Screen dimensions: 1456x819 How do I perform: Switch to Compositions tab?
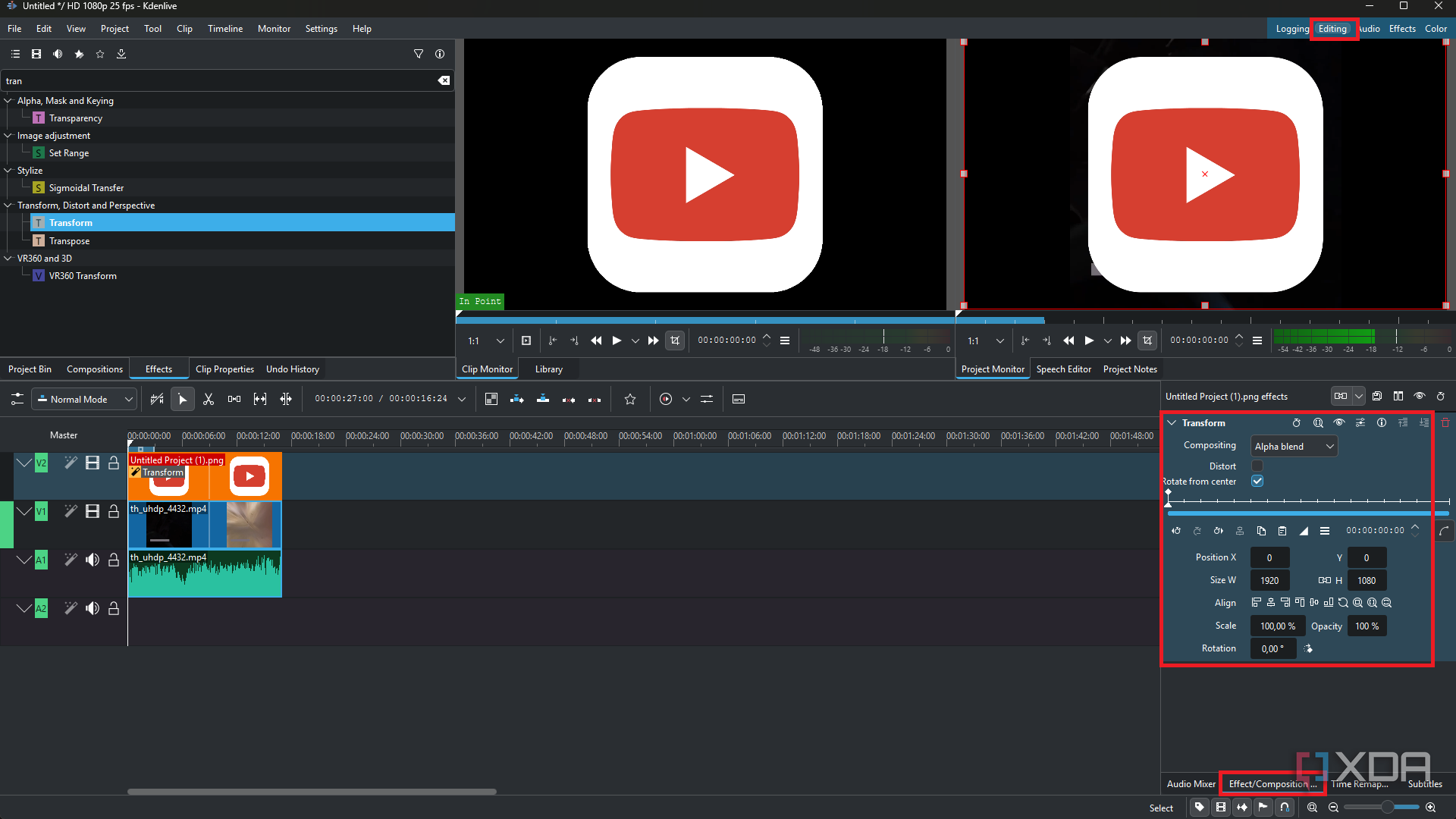tap(95, 369)
